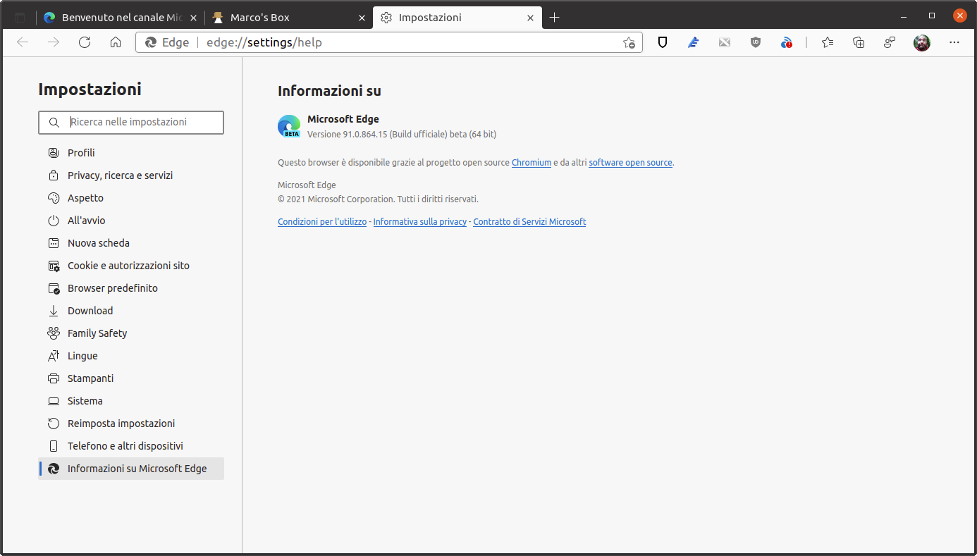
Task: Click the home button
Action: (x=116, y=42)
